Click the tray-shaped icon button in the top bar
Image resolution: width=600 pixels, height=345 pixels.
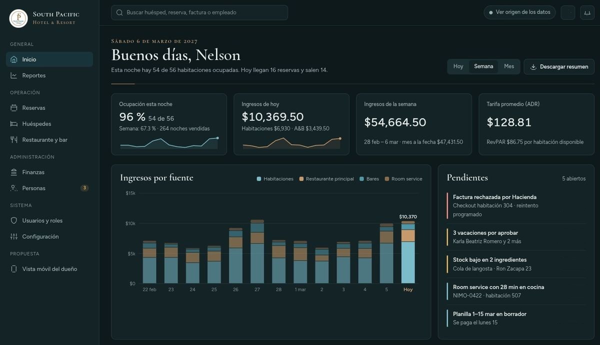[x=587, y=12]
